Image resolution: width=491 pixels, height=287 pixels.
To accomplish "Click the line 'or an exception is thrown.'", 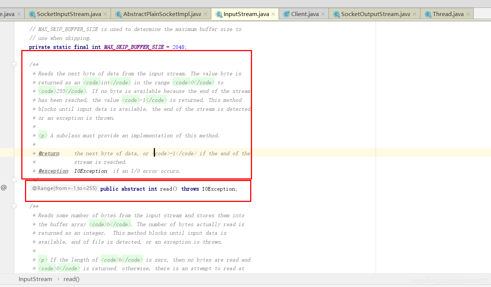I will click(76, 118).
